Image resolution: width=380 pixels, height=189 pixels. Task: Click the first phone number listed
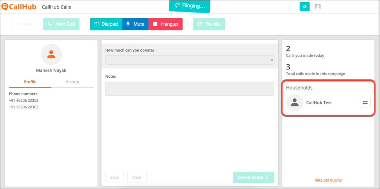pyautogui.click(x=23, y=101)
